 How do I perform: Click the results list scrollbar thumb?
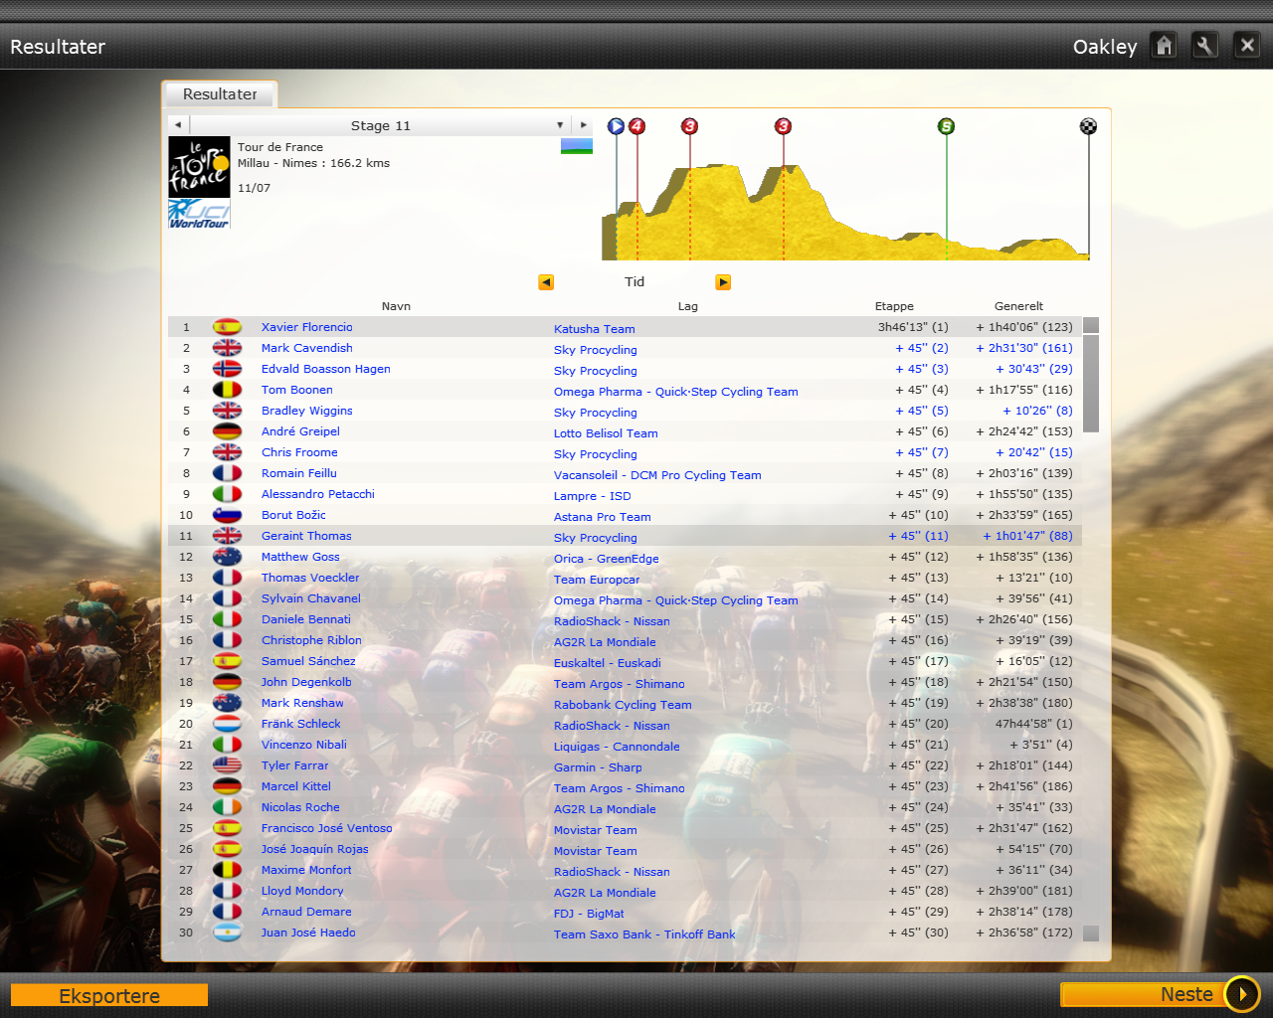(x=1091, y=383)
